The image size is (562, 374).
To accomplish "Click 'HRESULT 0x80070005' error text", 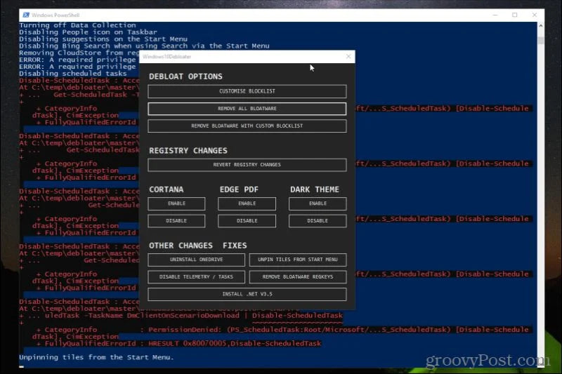I will pyautogui.click(x=188, y=344).
